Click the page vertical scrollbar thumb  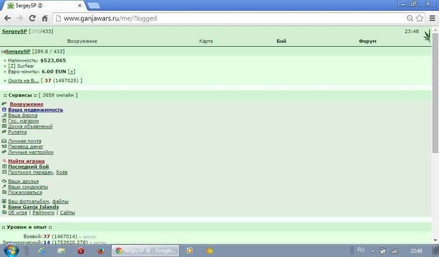click(x=435, y=92)
